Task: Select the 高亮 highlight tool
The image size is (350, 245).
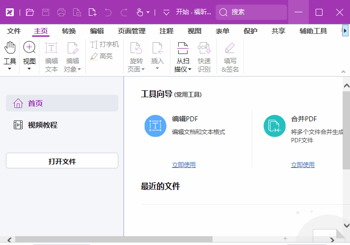Action: (x=101, y=56)
